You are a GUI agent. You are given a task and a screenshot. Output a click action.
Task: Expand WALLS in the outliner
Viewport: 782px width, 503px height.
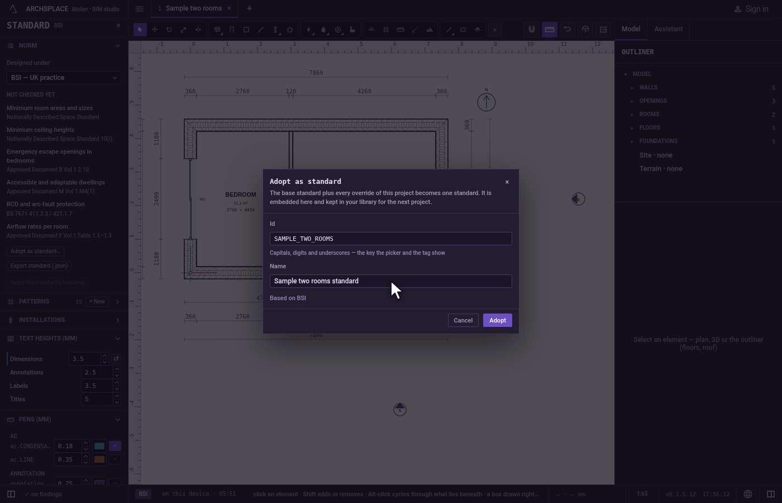[x=632, y=88]
